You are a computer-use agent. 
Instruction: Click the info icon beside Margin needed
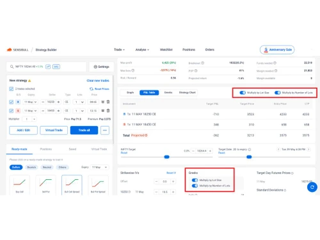(276, 70)
